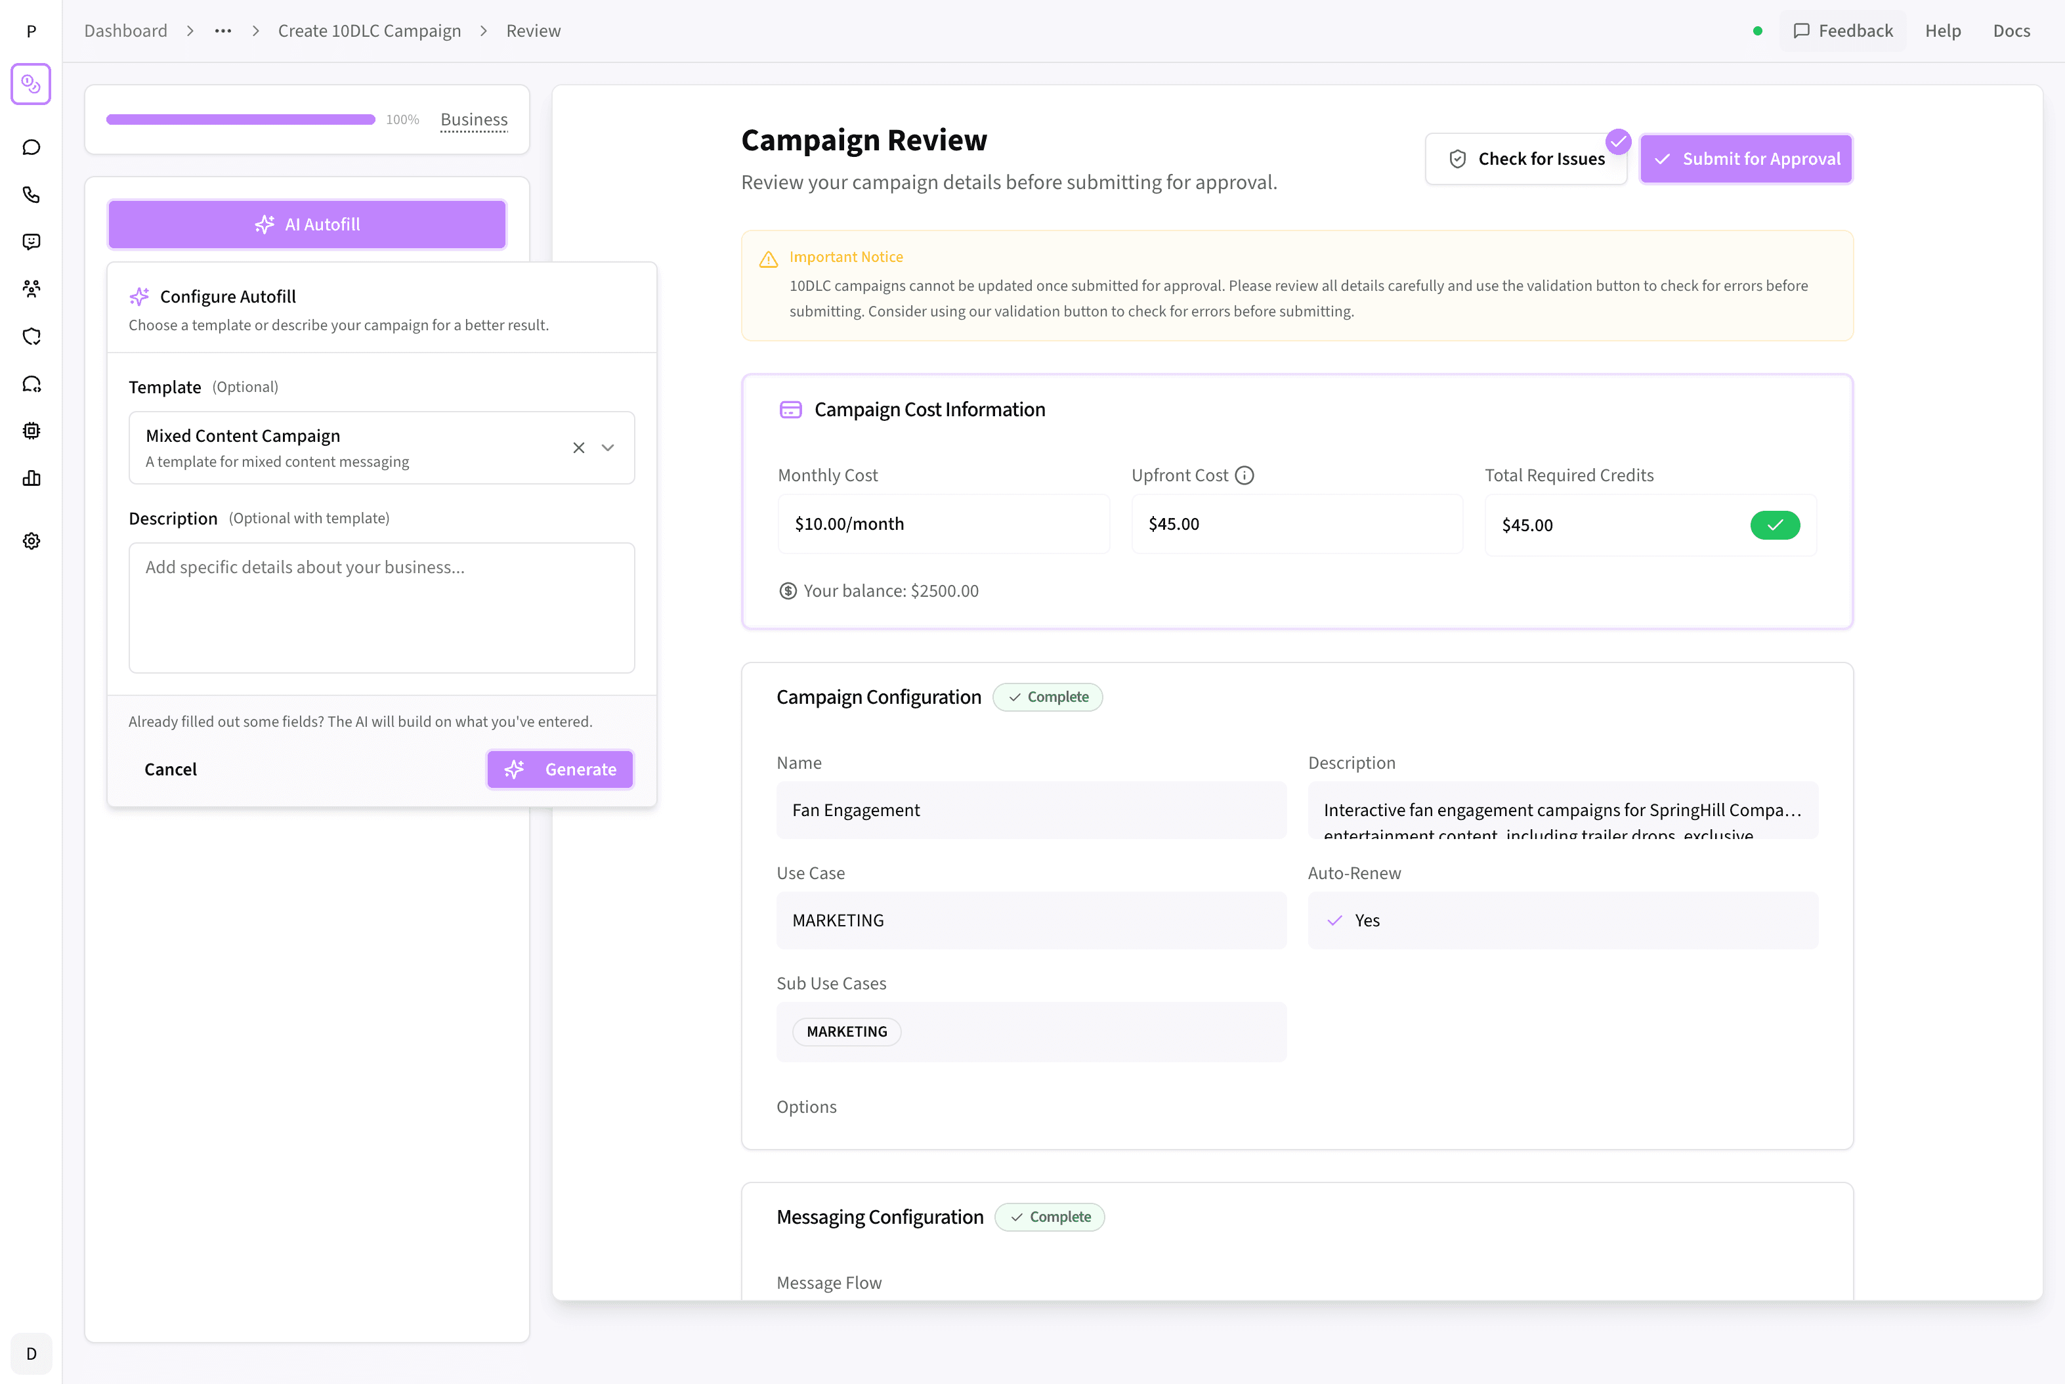Open the compliance shield section in sidebar
Viewport: 2065px width, 1384px height.
coord(32,336)
